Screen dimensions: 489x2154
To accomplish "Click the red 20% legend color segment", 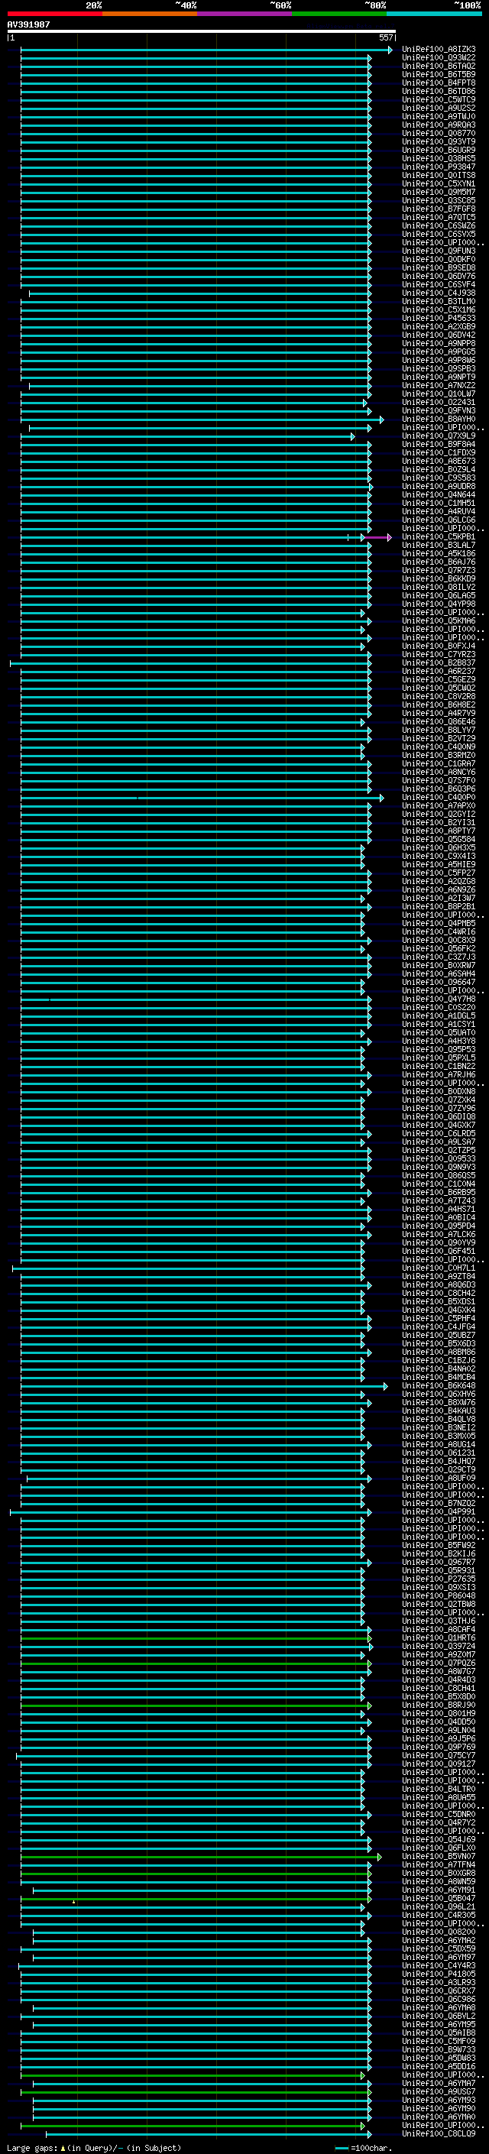I will click(54, 14).
